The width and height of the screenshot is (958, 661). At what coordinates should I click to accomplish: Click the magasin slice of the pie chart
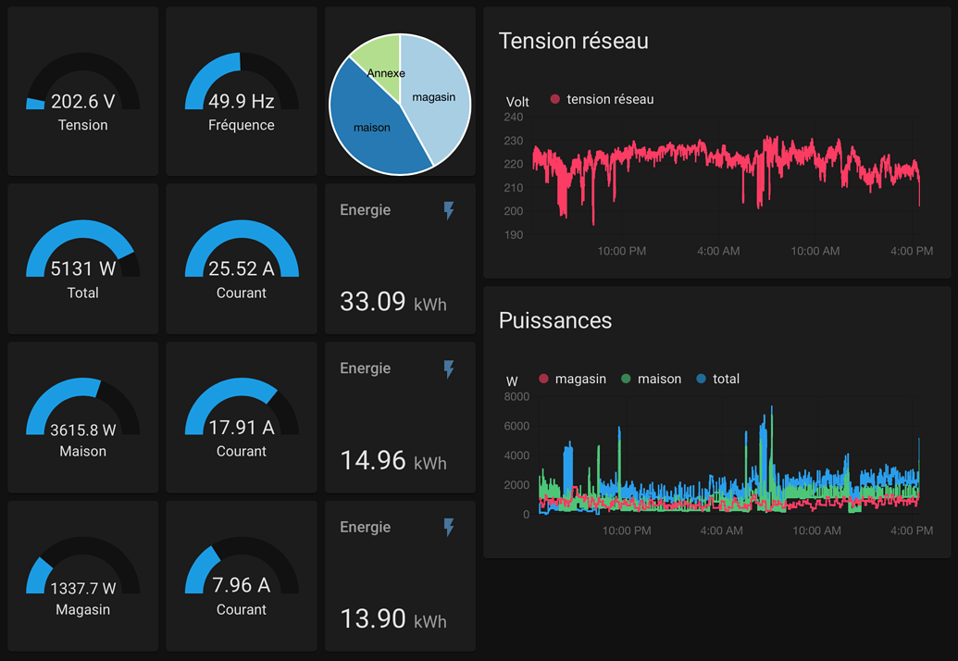click(434, 97)
